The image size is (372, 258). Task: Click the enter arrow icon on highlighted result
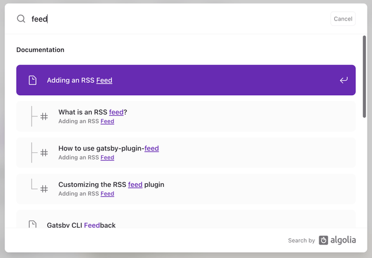click(x=343, y=80)
